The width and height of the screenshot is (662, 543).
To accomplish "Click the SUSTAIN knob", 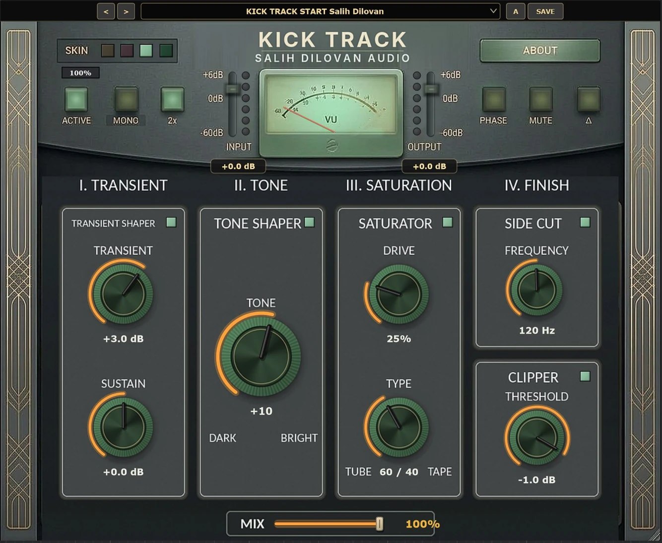I will click(123, 427).
